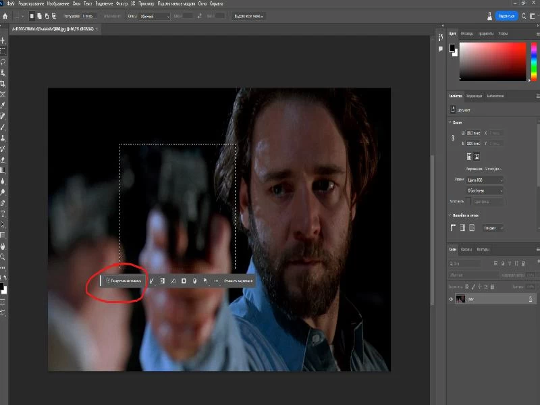Viewport: 540px width, 405px height.
Task: Click the 'Выделение и маска...' button
Action: [x=248, y=16]
